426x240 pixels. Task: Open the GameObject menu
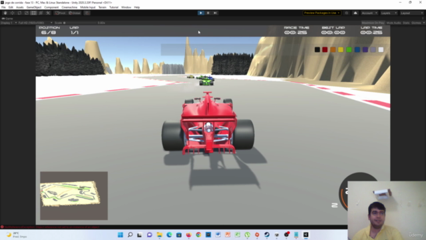click(x=34, y=7)
